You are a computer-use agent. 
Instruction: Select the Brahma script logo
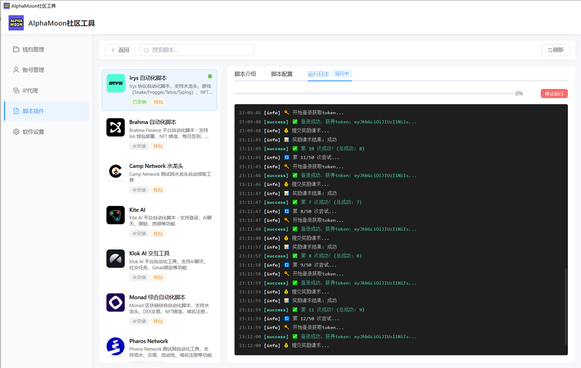point(116,127)
